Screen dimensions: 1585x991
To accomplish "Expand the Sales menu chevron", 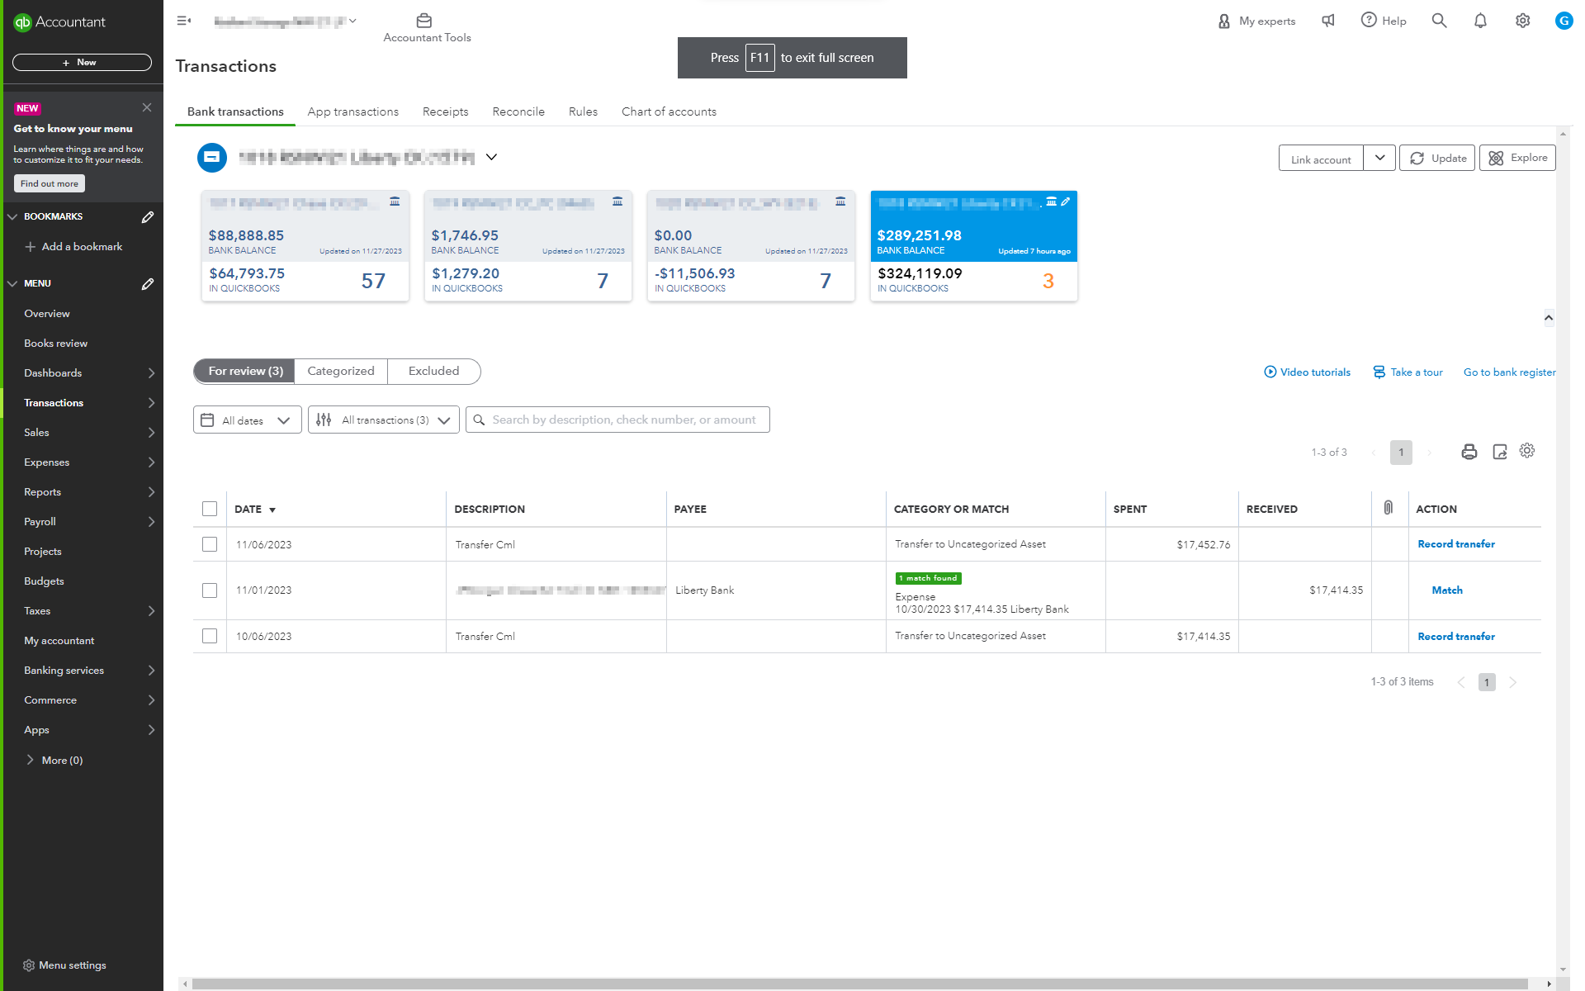I will (151, 432).
